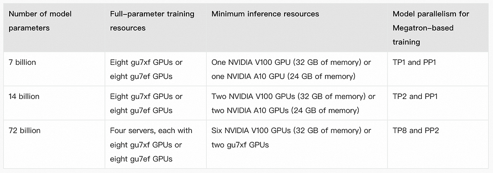
Task: Click 'Six NVIDIA V100 GPUs' inference cell
Action: coord(297,144)
